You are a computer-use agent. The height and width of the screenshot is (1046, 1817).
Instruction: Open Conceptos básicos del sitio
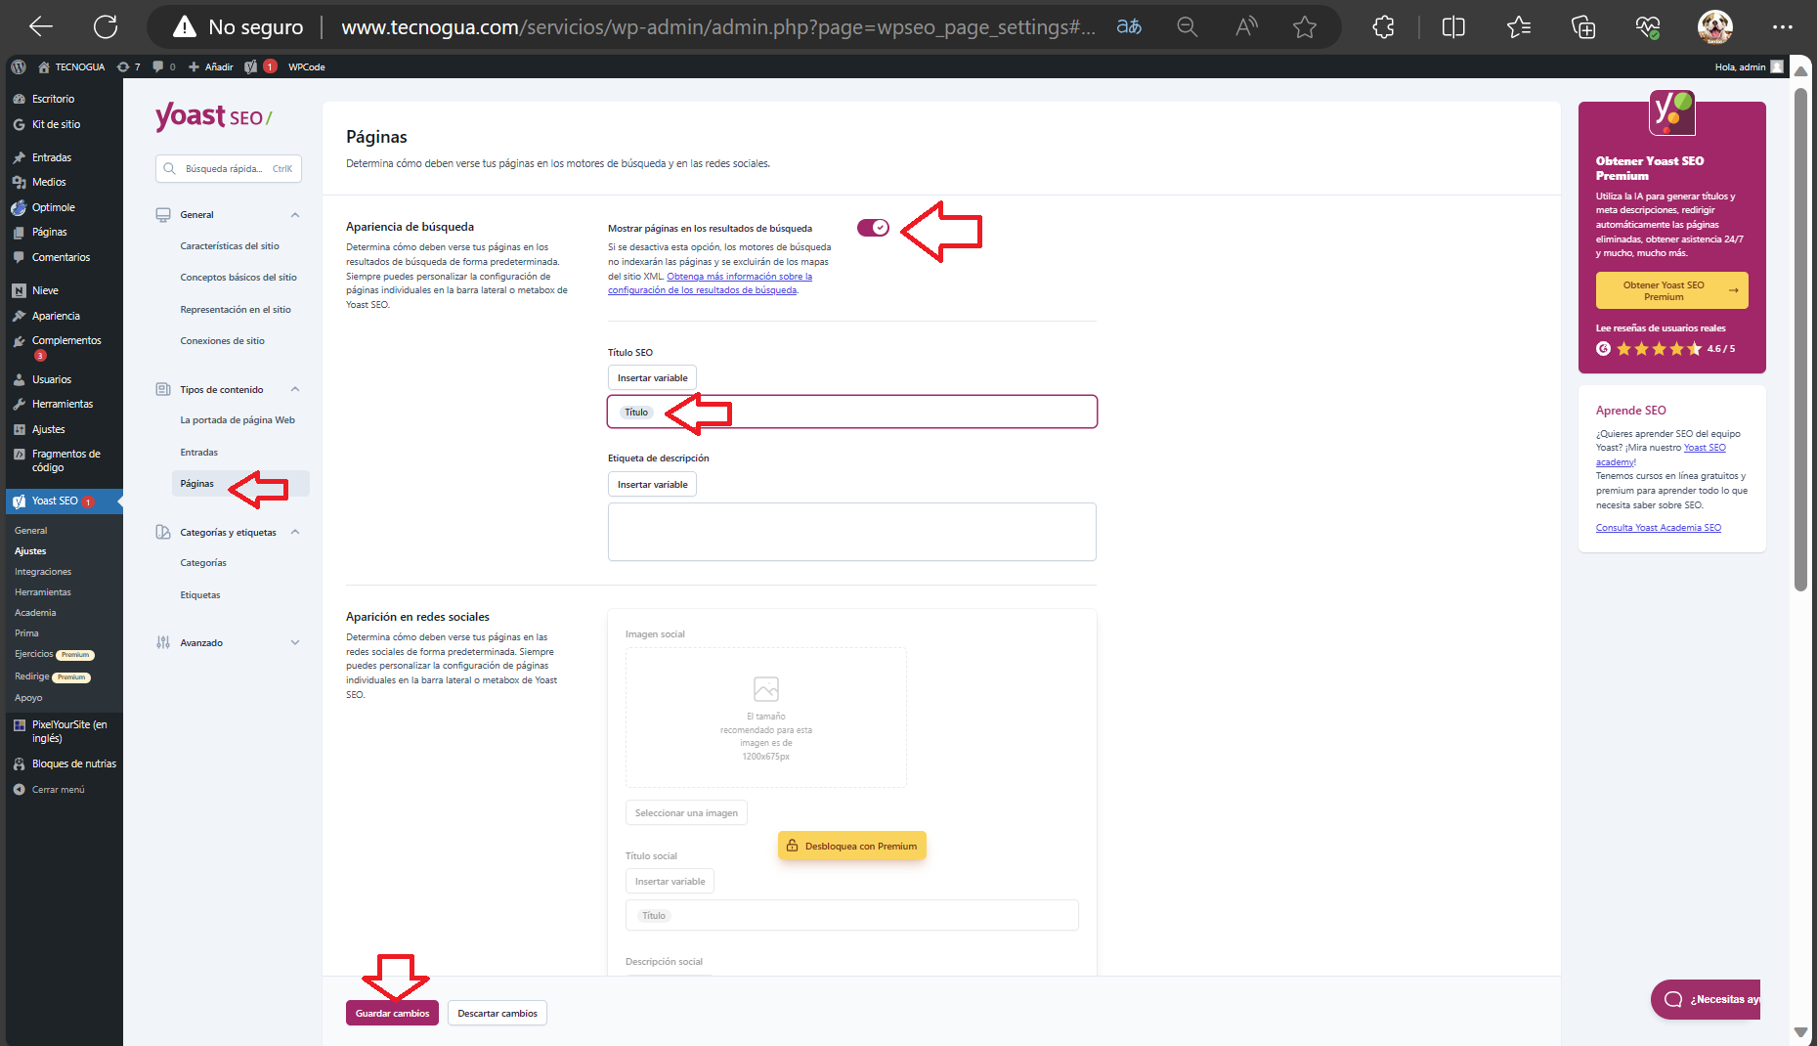pos(238,278)
